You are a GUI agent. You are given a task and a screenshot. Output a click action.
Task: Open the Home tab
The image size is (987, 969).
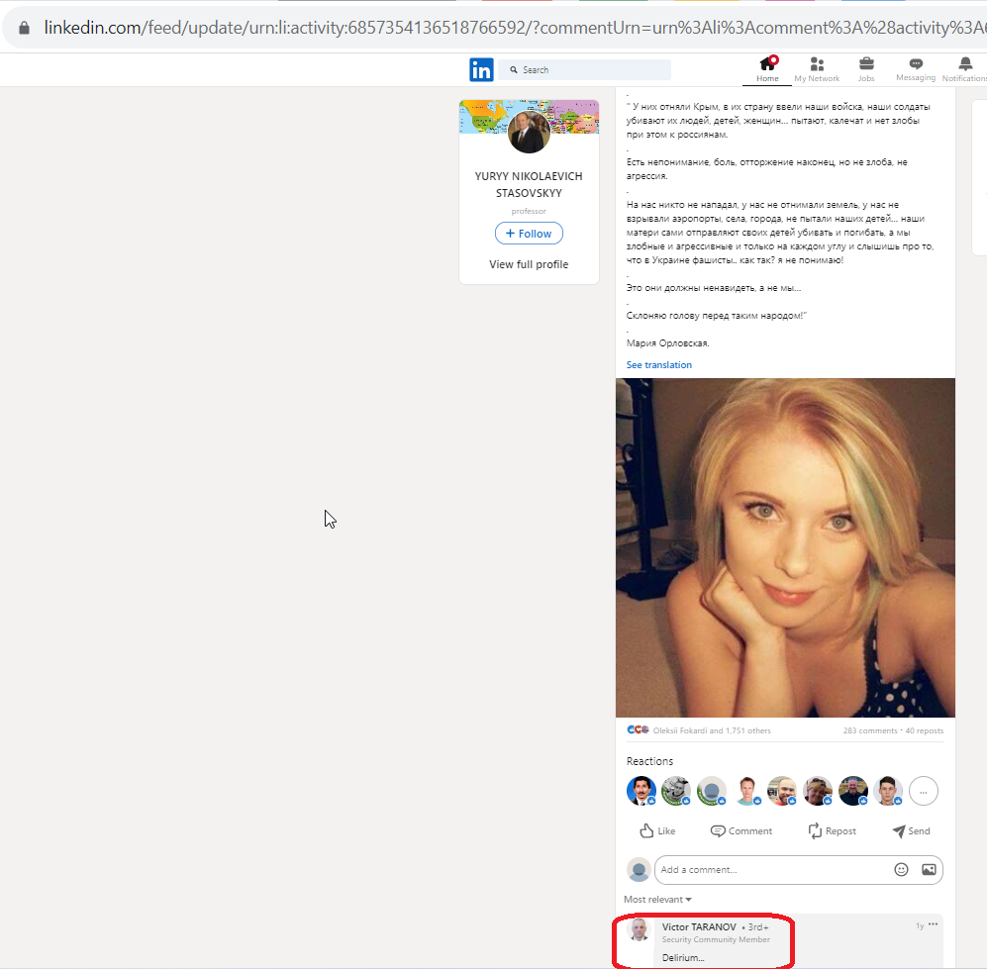767,70
